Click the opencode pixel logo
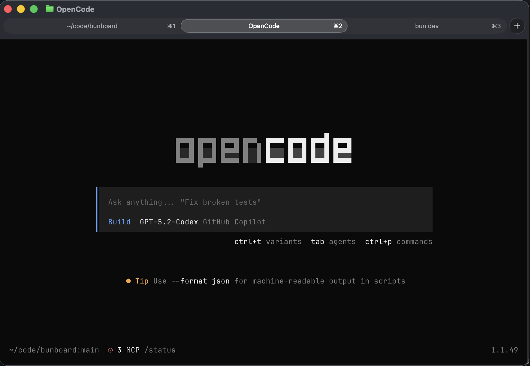Screen dimensions: 530x366 point(264,150)
